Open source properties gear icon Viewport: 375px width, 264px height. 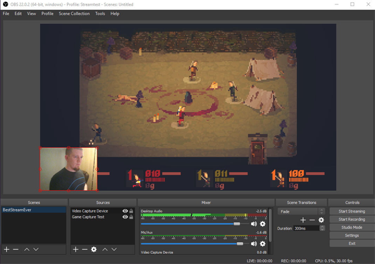coord(94,250)
